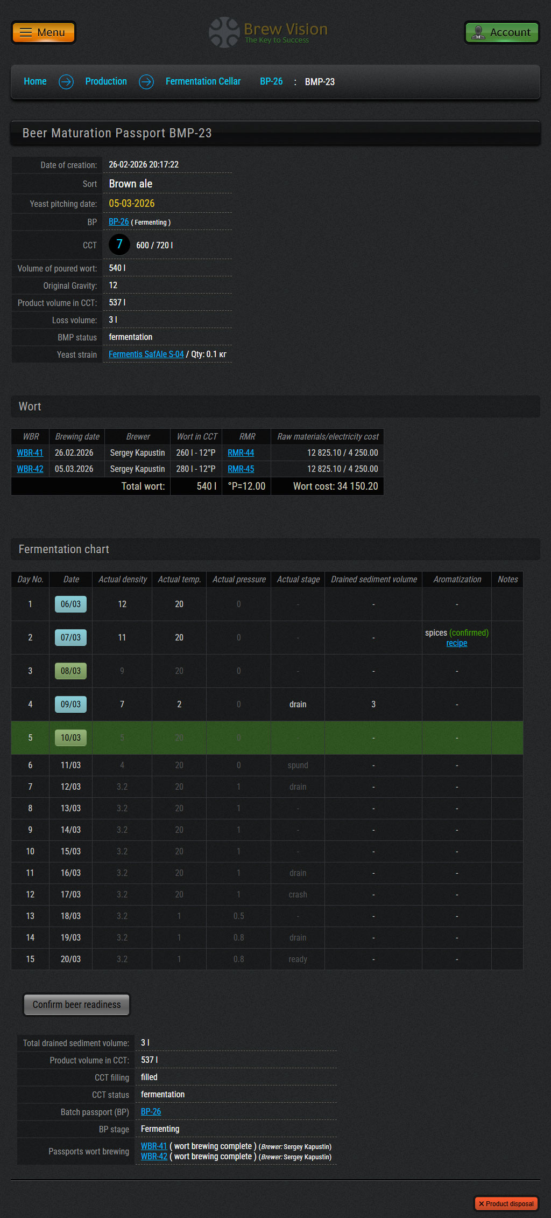Select the 08/03 date badge
The image size is (551, 1218).
70,671
